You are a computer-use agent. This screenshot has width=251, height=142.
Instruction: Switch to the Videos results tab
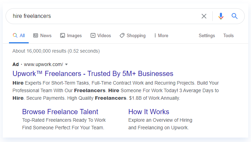click(101, 35)
